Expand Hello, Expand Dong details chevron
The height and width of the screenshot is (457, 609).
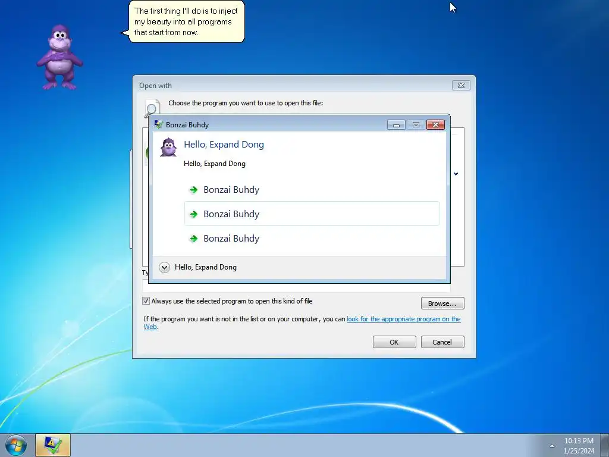tap(164, 267)
